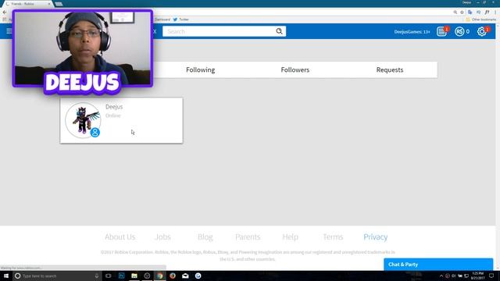The height and width of the screenshot is (281, 500).
Task: Open the Parents footer link
Action: pyautogui.click(x=248, y=237)
